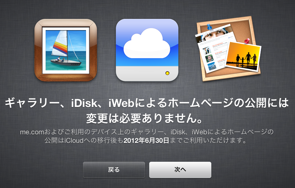Image resolution: width=295 pixels, height=188 pixels.
Task: Click the Gallery photo frame icon
Action: (66, 50)
